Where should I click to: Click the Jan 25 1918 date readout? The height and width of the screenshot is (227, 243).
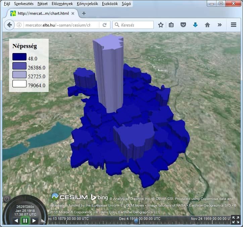tap(25, 211)
